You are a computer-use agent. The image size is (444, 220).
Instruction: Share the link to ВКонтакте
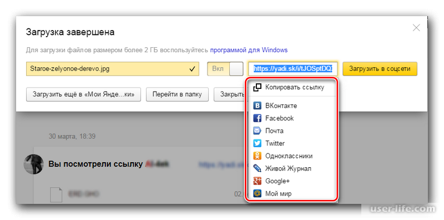(x=292, y=106)
